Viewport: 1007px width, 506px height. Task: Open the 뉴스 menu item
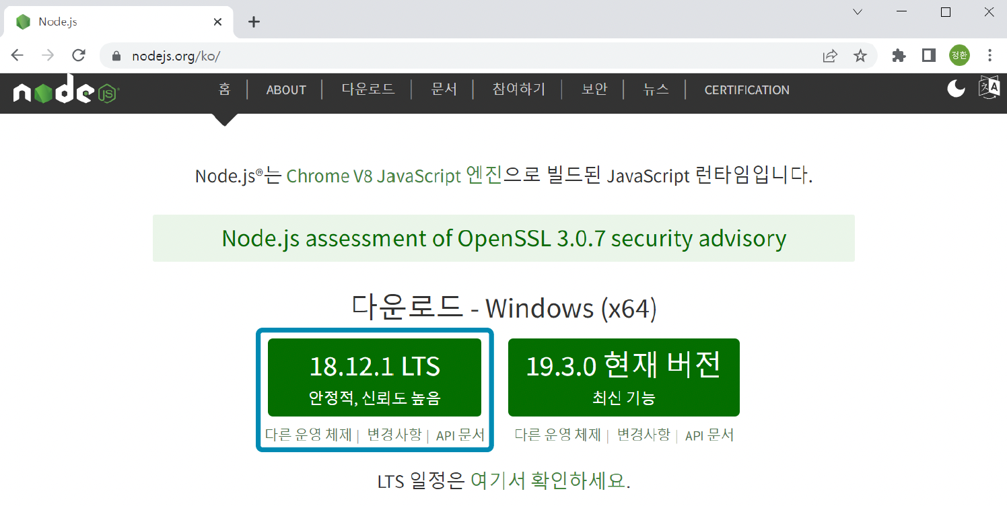pos(656,89)
